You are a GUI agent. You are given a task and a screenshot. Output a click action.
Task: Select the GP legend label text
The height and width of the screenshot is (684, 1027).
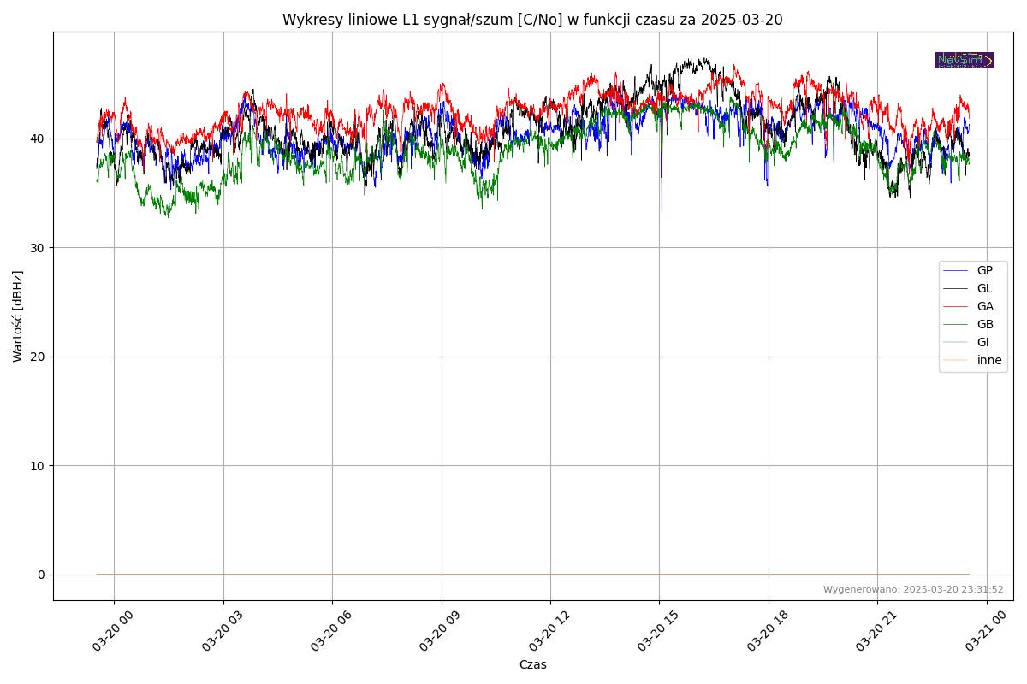click(985, 270)
